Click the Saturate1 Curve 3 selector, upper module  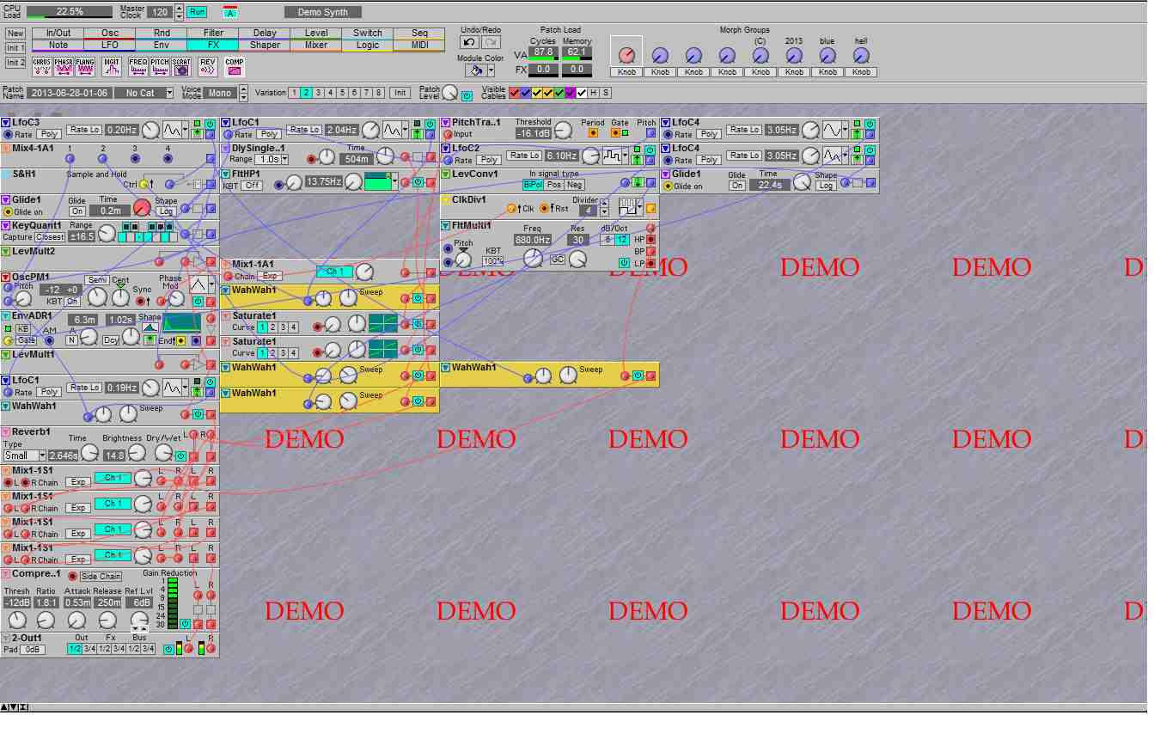(x=283, y=327)
